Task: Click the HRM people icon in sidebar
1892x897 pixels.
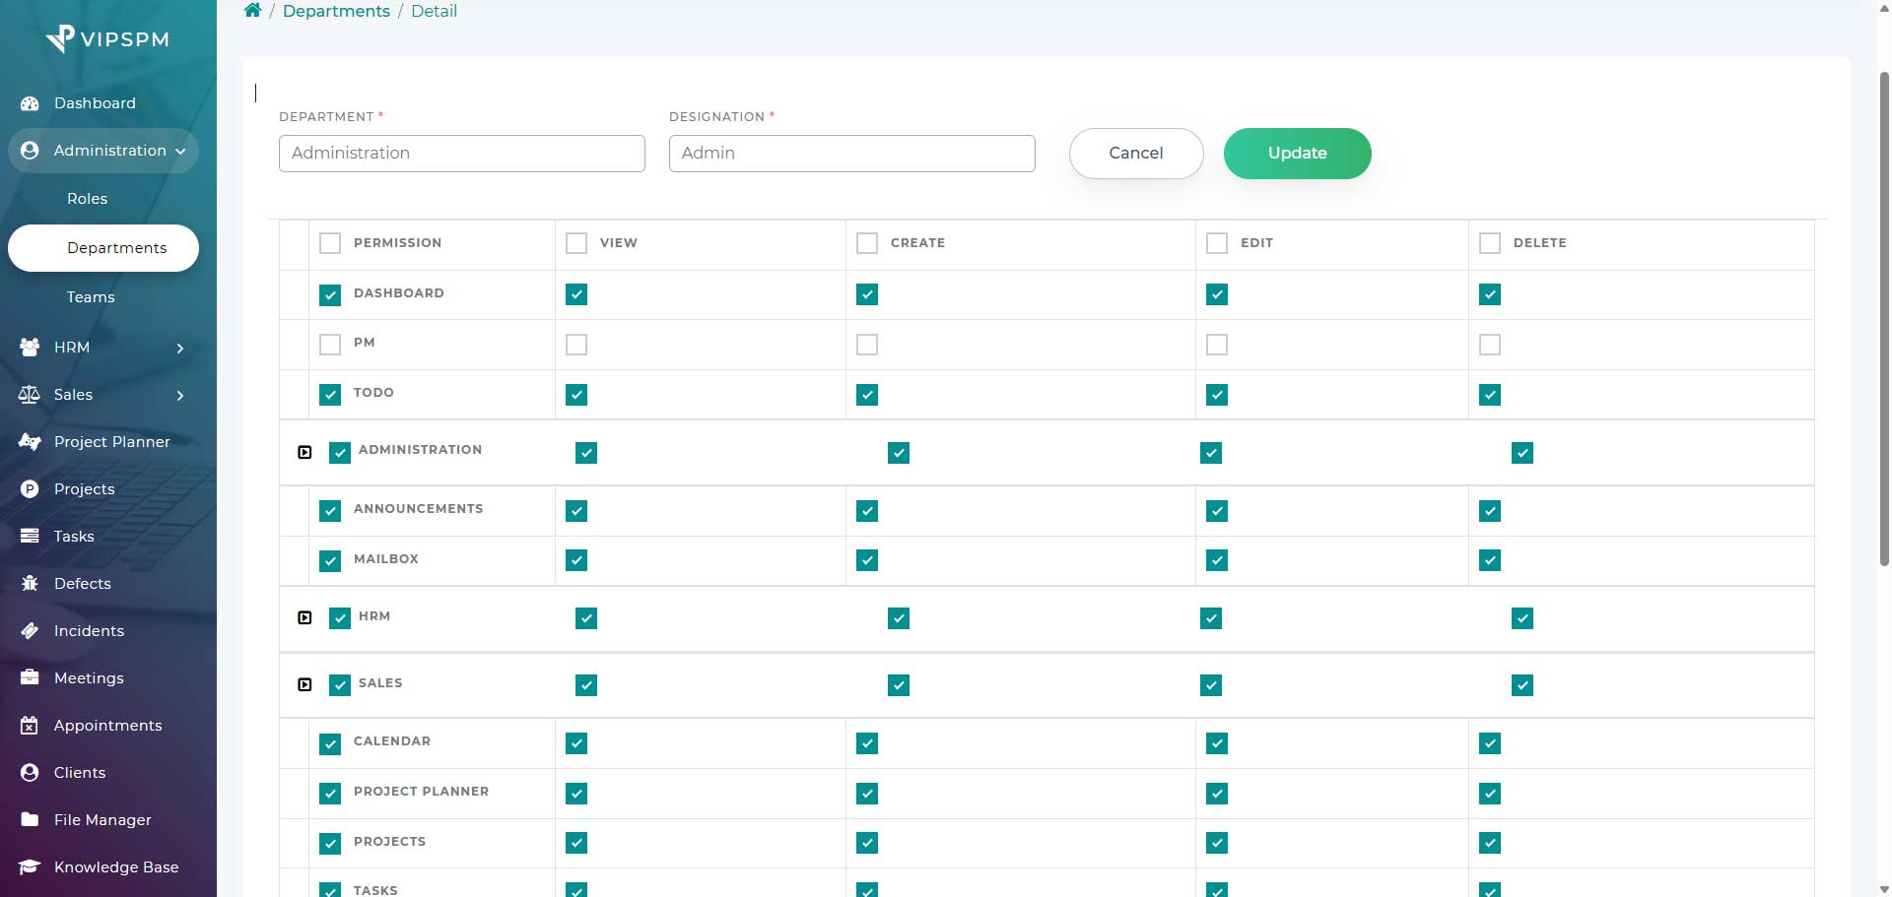Action: (30, 348)
